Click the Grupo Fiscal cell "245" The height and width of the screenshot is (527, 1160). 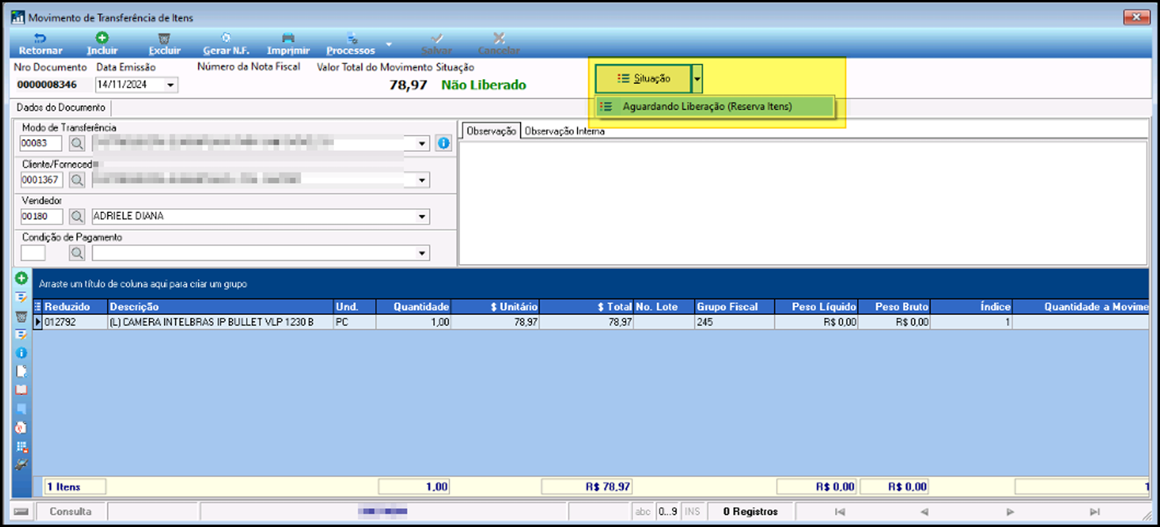(x=734, y=322)
